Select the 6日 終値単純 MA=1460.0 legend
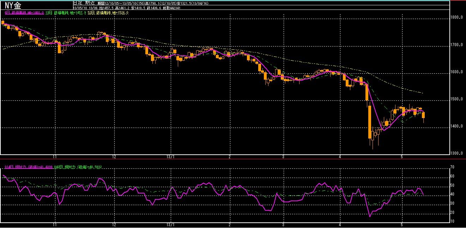 [24, 13]
